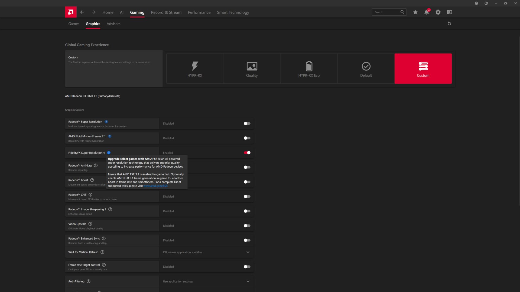Enable Radeon Super Resolution toggle

click(x=247, y=124)
